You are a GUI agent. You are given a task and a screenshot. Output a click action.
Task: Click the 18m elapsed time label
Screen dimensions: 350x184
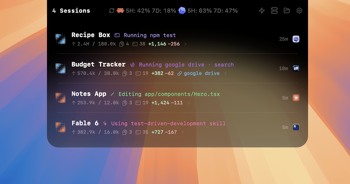pos(283,68)
